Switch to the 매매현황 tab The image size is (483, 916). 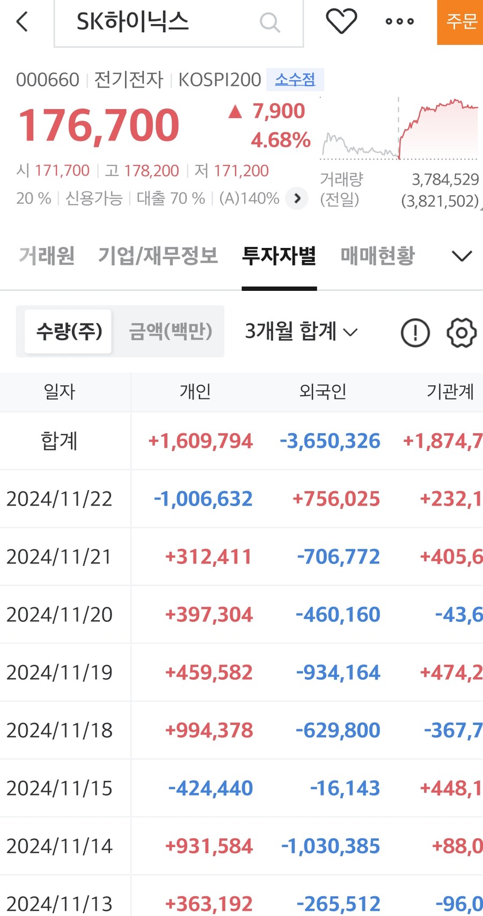(378, 255)
